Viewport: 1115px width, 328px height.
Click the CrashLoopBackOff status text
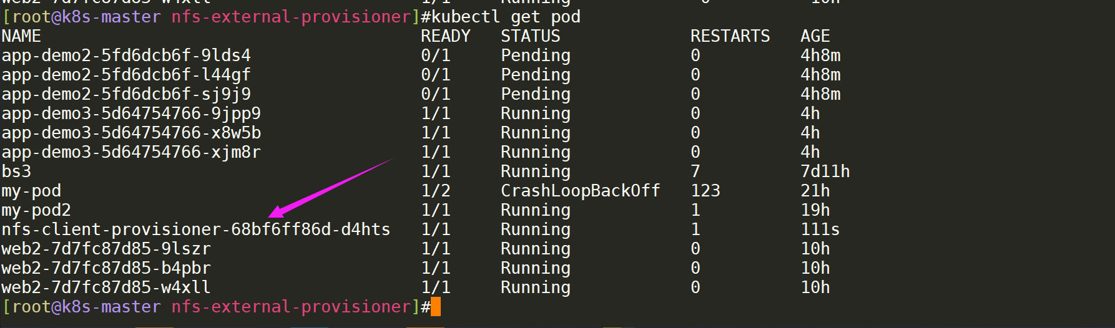click(x=581, y=191)
